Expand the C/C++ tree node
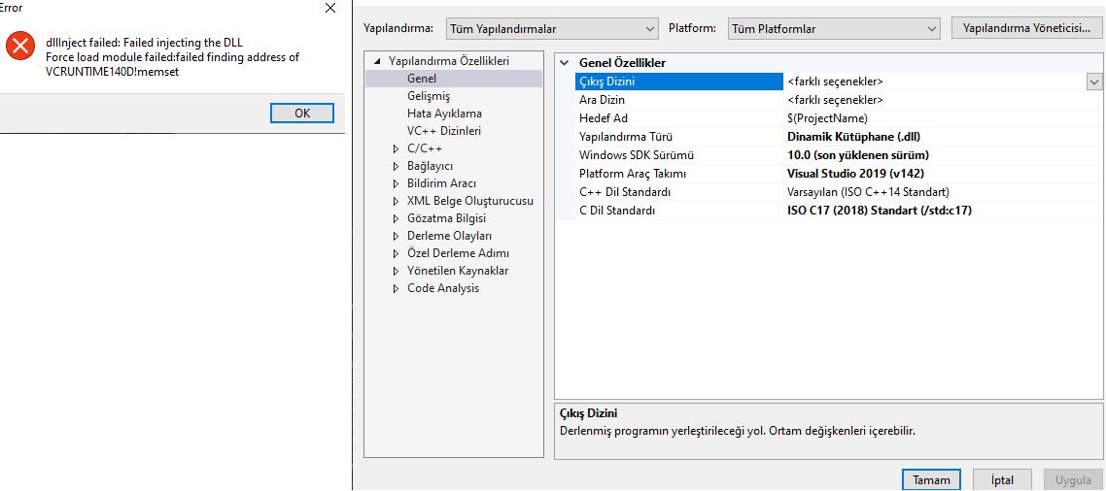Image resolution: width=1106 pixels, height=491 pixels. click(396, 148)
